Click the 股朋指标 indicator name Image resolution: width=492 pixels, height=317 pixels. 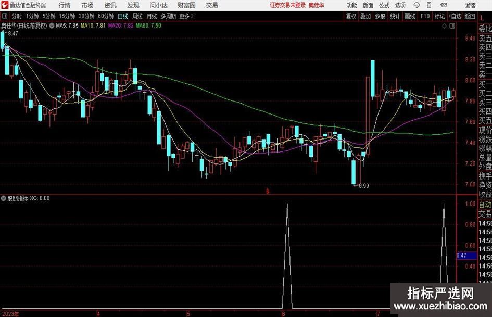(18, 198)
